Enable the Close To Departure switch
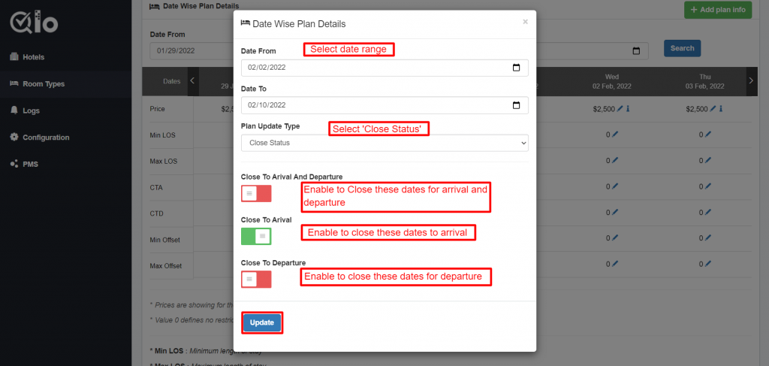The image size is (769, 366). coord(256,279)
